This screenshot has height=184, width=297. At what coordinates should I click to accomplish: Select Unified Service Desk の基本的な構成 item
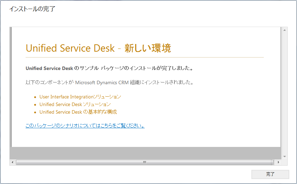click(78, 112)
